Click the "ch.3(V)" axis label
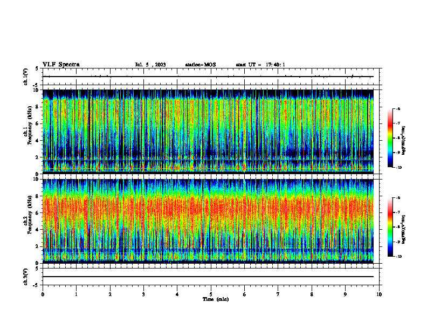 [x=26, y=277]
